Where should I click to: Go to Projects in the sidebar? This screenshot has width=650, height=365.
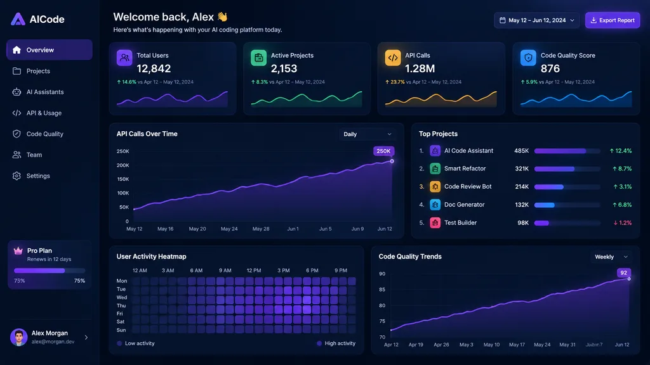pyautogui.click(x=50, y=71)
